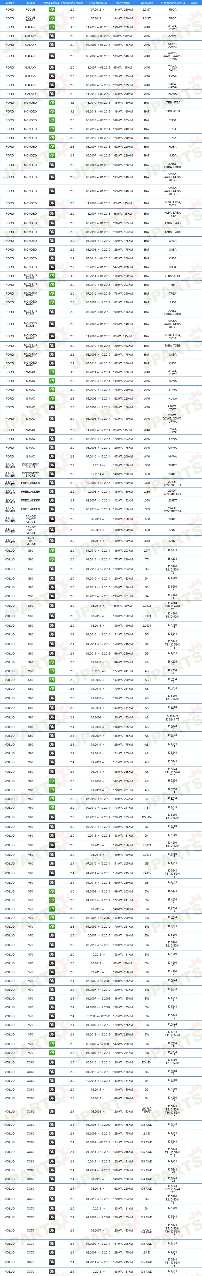
Task: Click diesel ON icon in Galaxy 147kW KNWA row
Action: (x=52, y=94)
